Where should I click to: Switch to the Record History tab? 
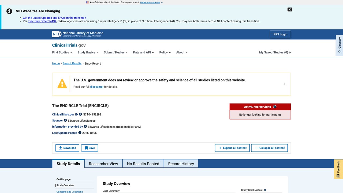click(x=181, y=164)
